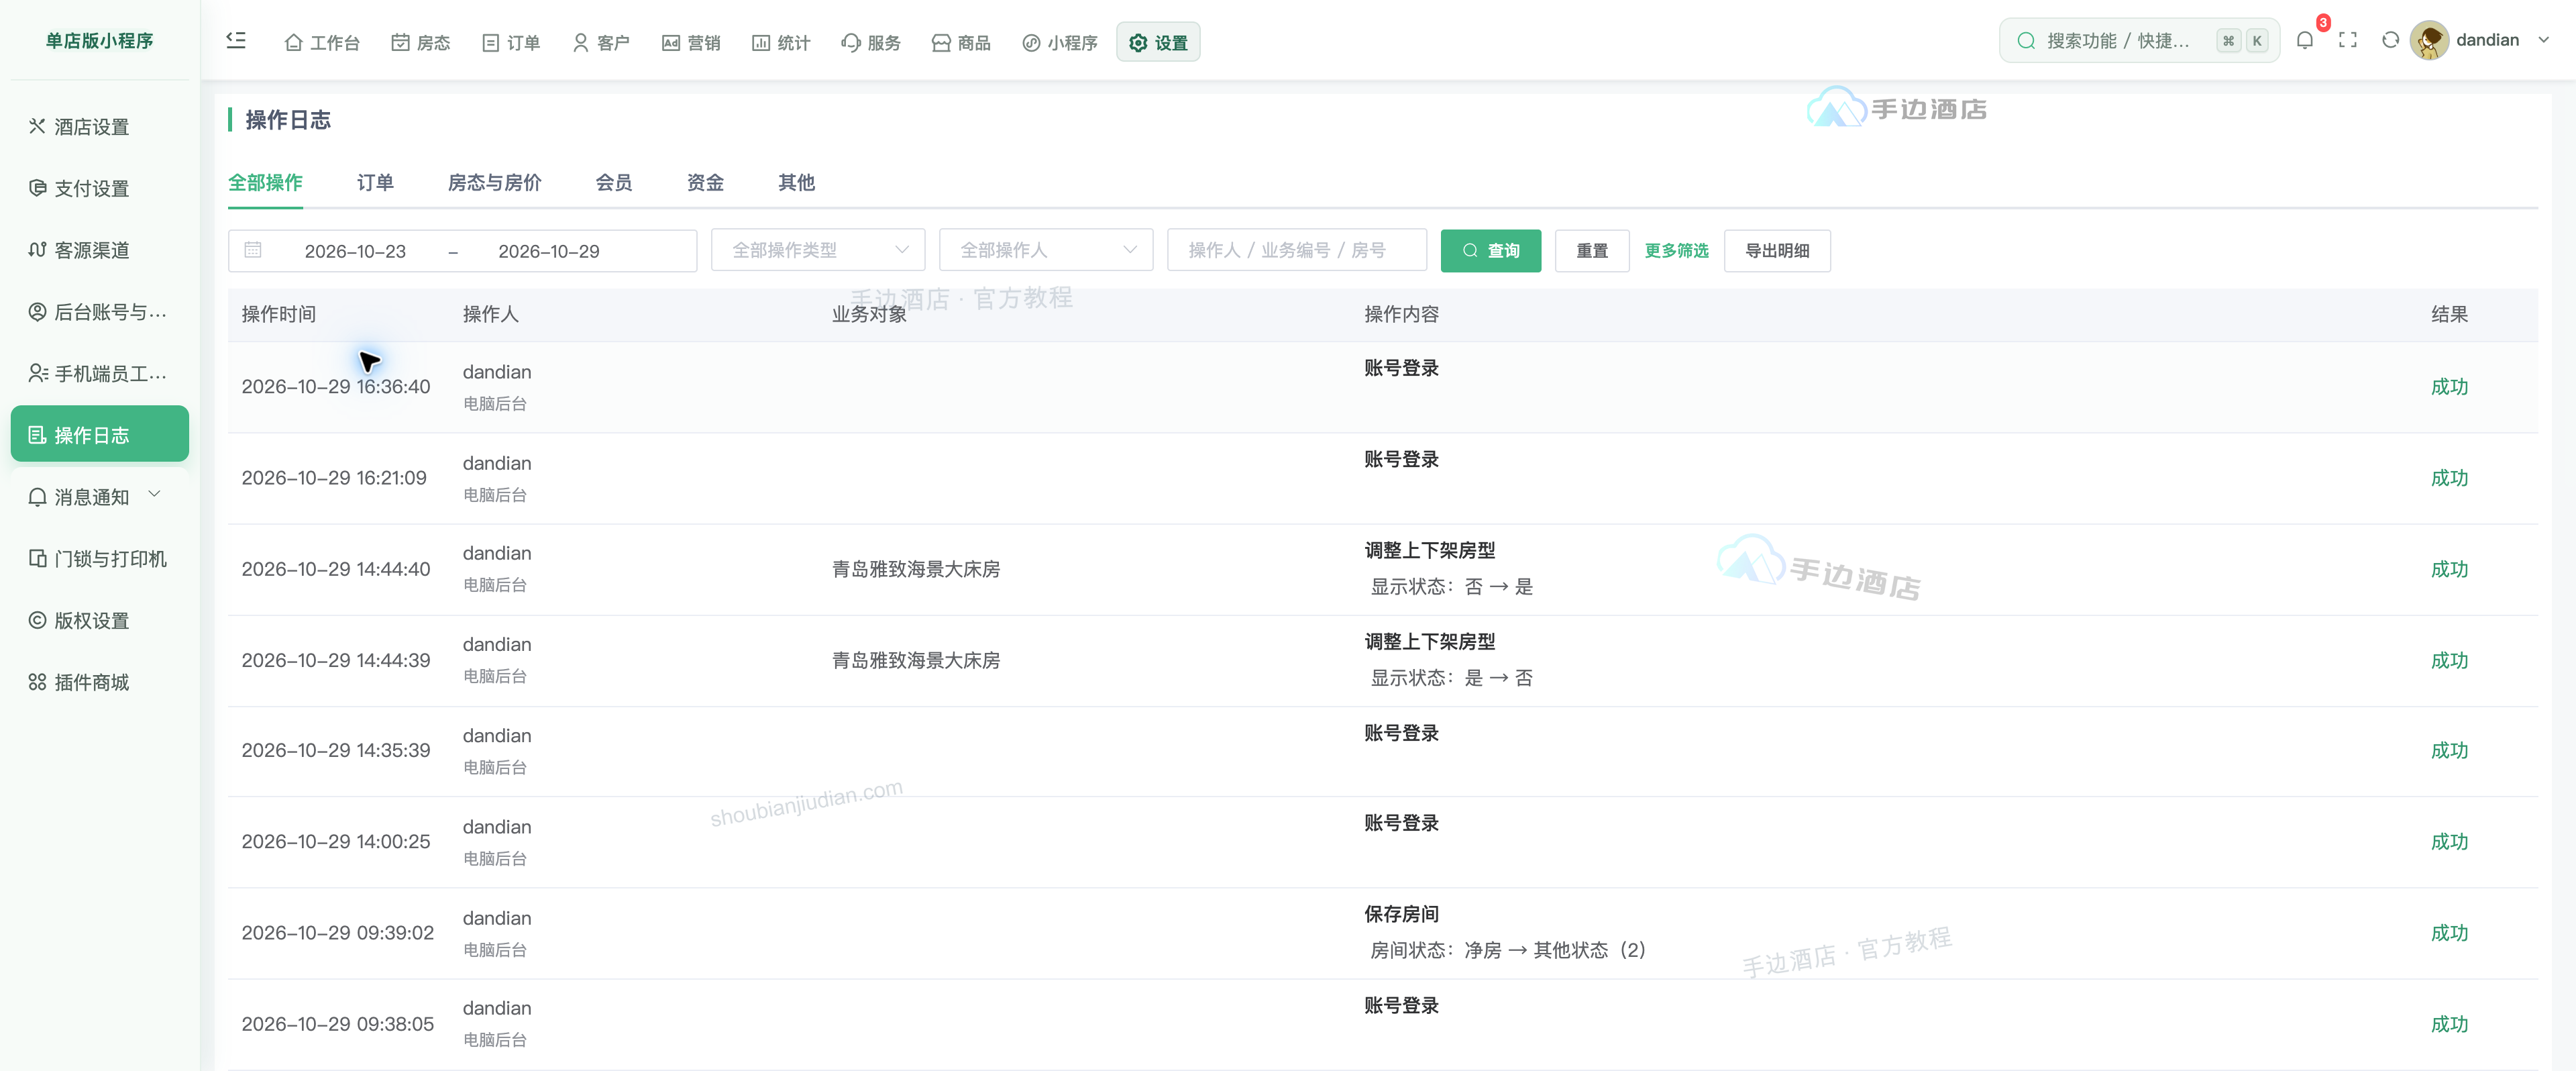Screen dimensions: 2576x1071
Task: Toggle fullscreen mode icon
Action: (2347, 41)
